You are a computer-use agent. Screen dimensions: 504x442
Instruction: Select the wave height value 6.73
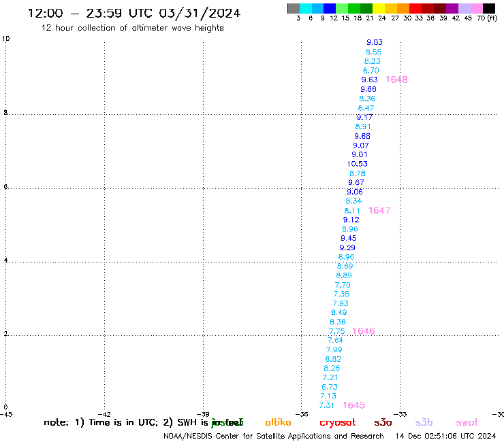point(330,387)
